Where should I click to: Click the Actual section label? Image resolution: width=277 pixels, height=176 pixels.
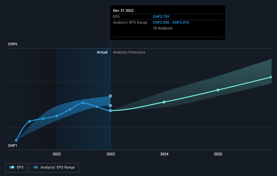(102, 52)
